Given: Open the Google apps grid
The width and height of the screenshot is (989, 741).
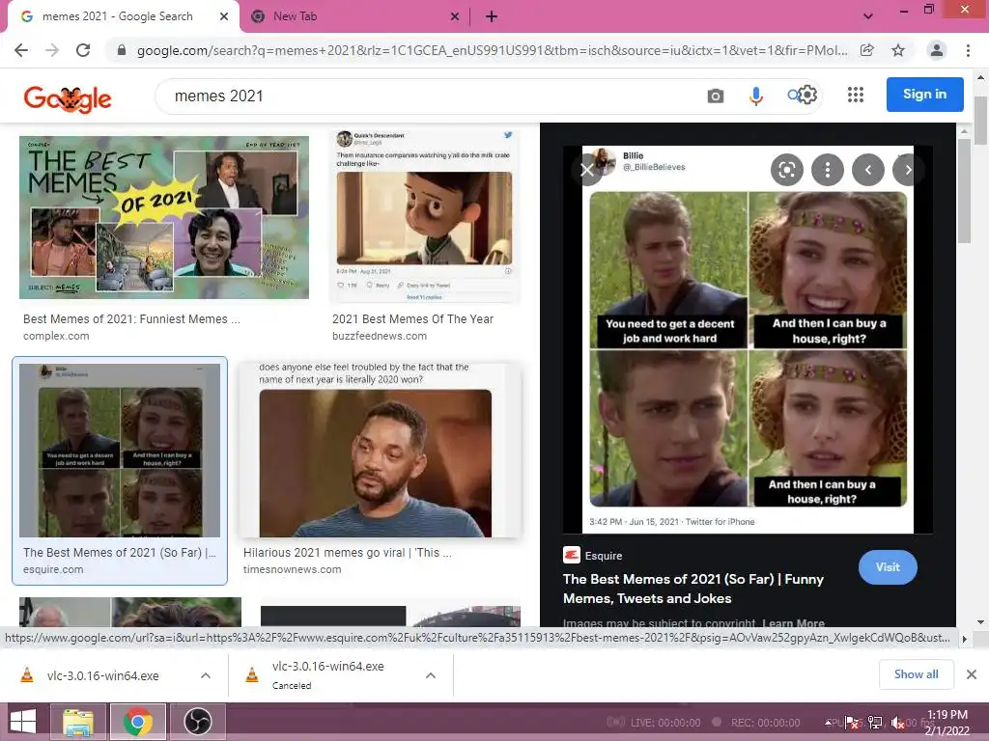Looking at the screenshot, I should tap(856, 96).
